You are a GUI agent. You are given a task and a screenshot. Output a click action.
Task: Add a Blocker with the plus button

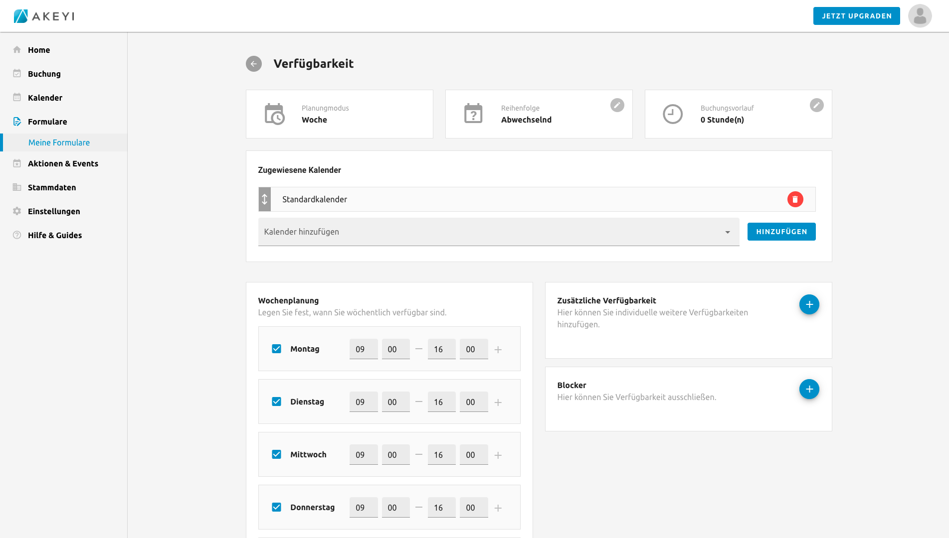pyautogui.click(x=809, y=389)
